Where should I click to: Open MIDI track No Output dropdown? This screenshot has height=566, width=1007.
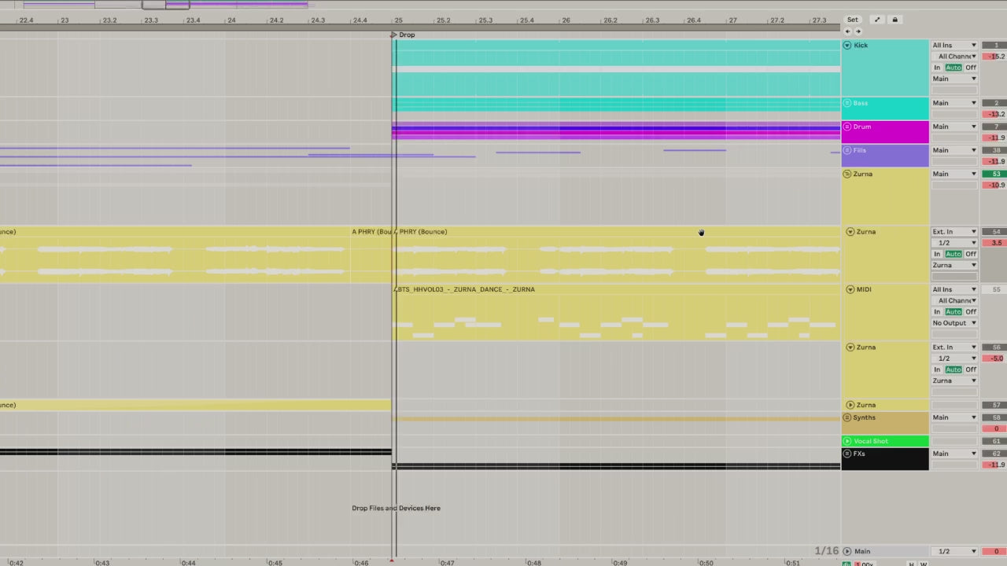(954, 323)
